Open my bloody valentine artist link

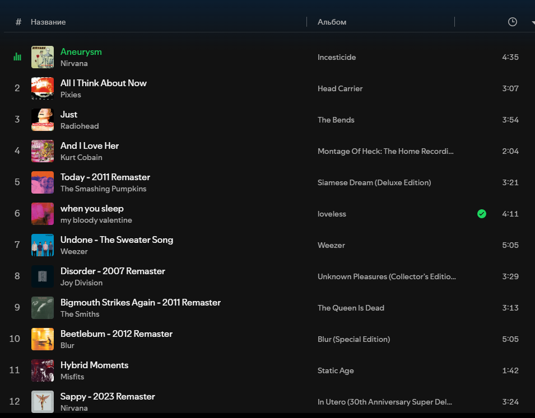[x=96, y=220]
